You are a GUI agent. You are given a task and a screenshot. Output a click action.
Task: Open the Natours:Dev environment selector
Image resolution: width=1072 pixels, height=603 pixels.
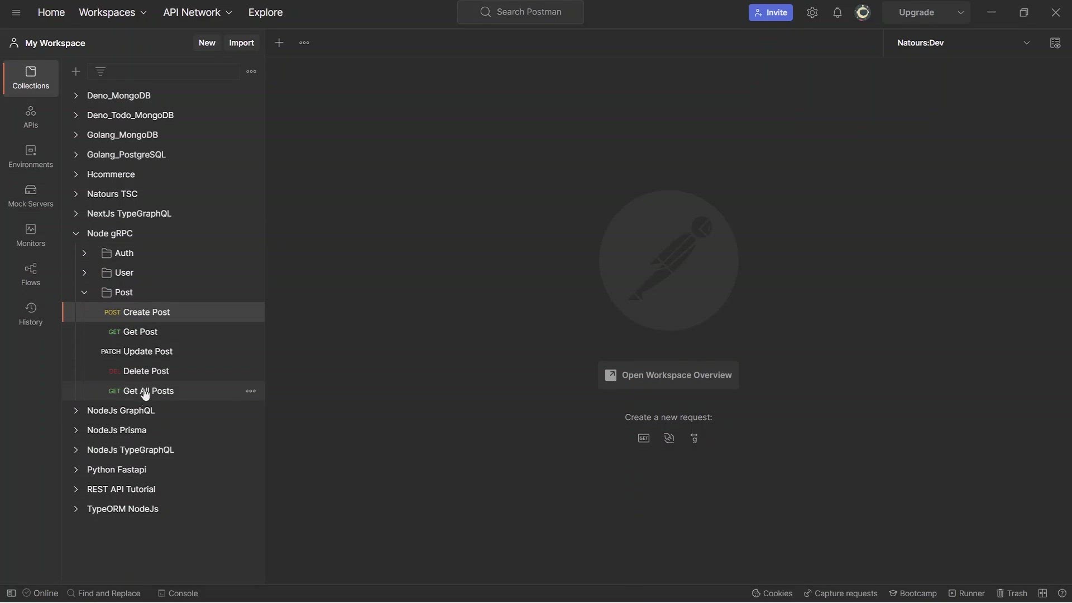pyautogui.click(x=964, y=43)
